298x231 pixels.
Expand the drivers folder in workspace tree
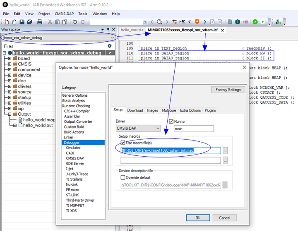(x=10, y=86)
